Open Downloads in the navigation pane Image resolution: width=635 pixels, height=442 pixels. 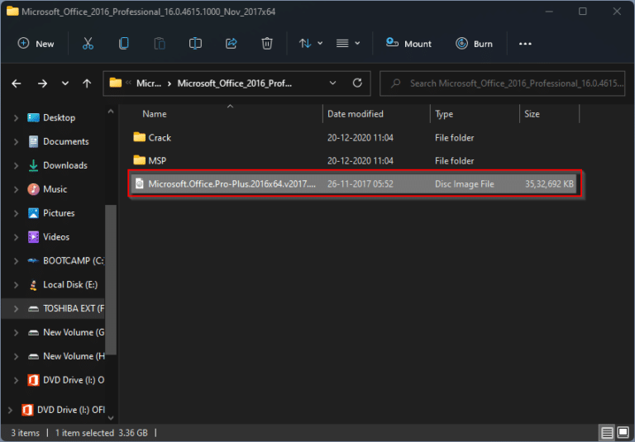click(x=65, y=165)
